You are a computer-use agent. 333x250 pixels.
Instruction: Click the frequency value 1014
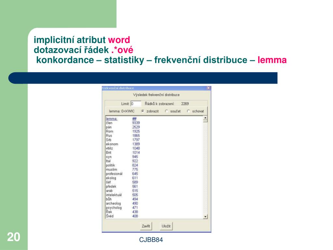[136, 152]
